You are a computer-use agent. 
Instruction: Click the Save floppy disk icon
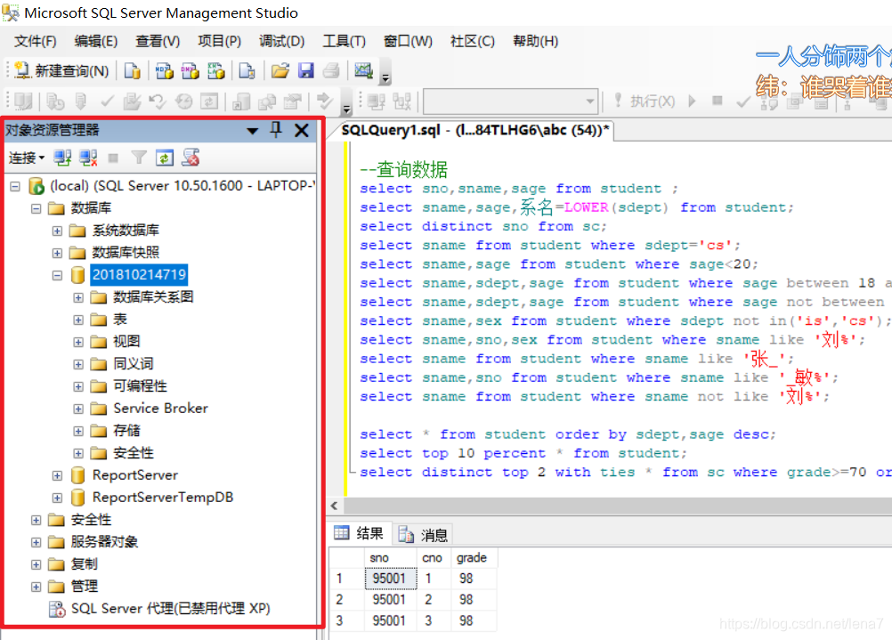click(x=306, y=70)
